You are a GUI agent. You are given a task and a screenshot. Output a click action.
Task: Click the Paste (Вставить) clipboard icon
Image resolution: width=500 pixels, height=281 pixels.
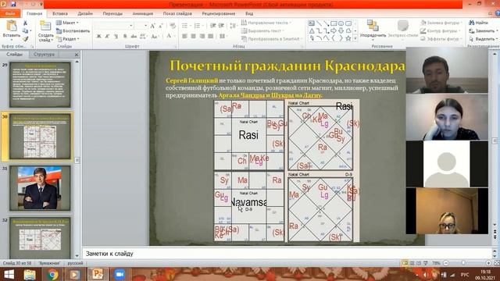[11, 27]
